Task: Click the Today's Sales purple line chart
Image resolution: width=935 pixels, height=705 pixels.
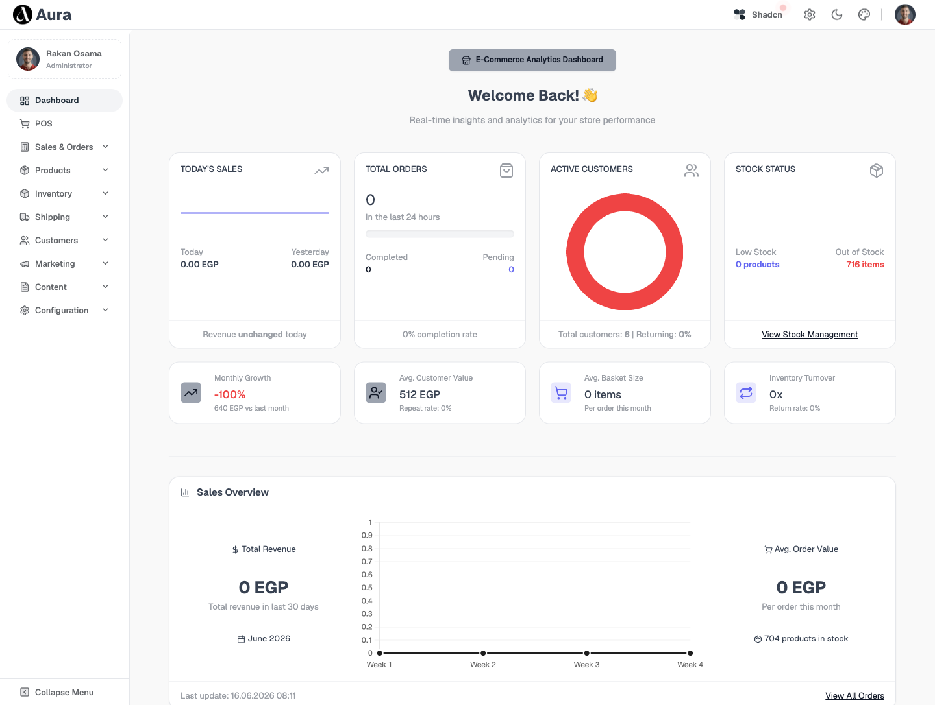Action: point(255,213)
